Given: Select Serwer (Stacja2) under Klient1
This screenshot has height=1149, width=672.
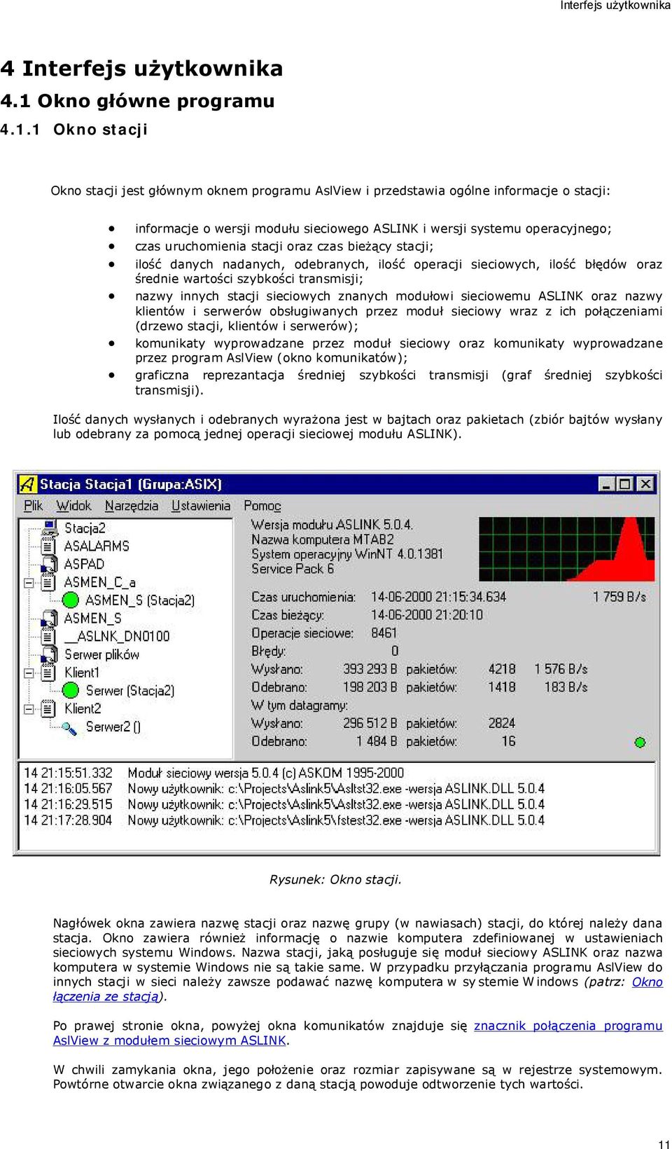Looking at the screenshot, I should 130,691.
